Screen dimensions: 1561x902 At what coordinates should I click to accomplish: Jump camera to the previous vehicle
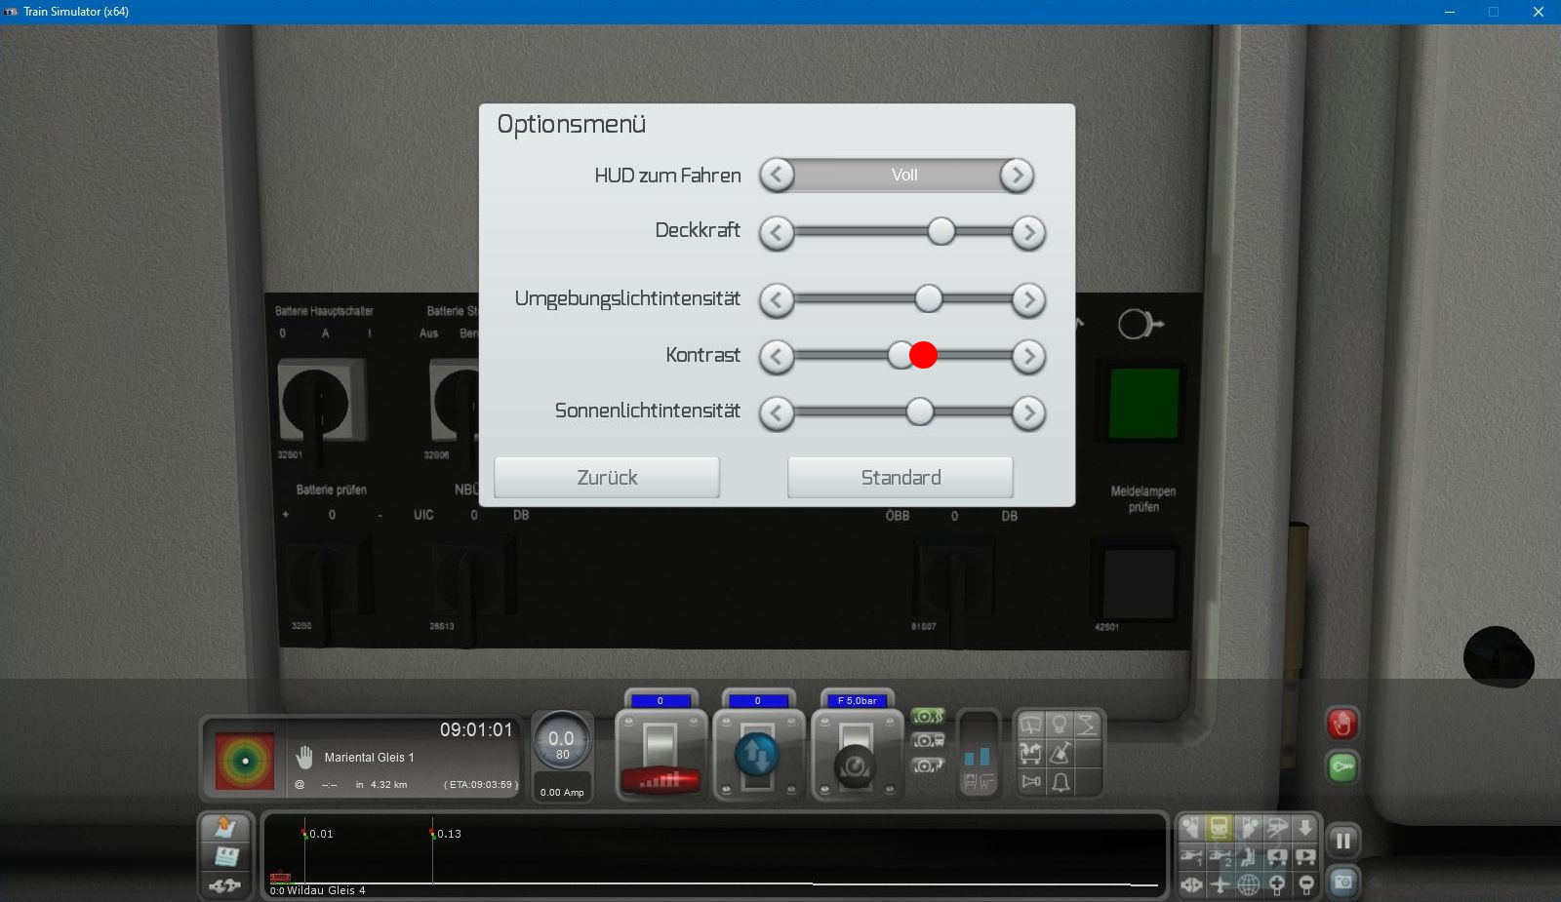tap(1277, 857)
